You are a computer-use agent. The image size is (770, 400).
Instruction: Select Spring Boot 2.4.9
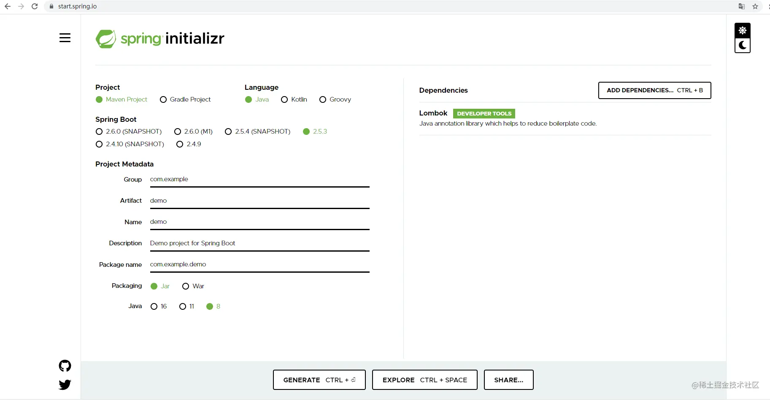(x=189, y=144)
